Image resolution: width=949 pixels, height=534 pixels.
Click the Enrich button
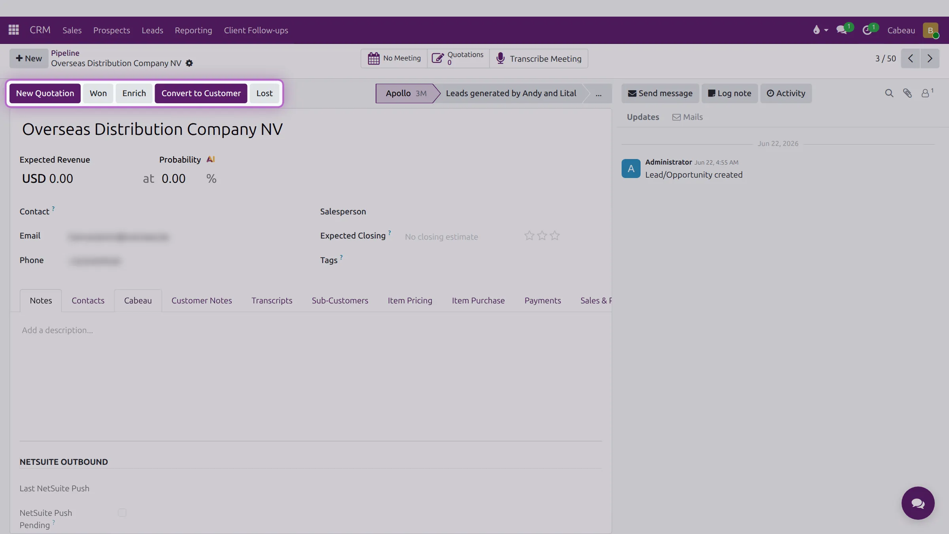134,93
